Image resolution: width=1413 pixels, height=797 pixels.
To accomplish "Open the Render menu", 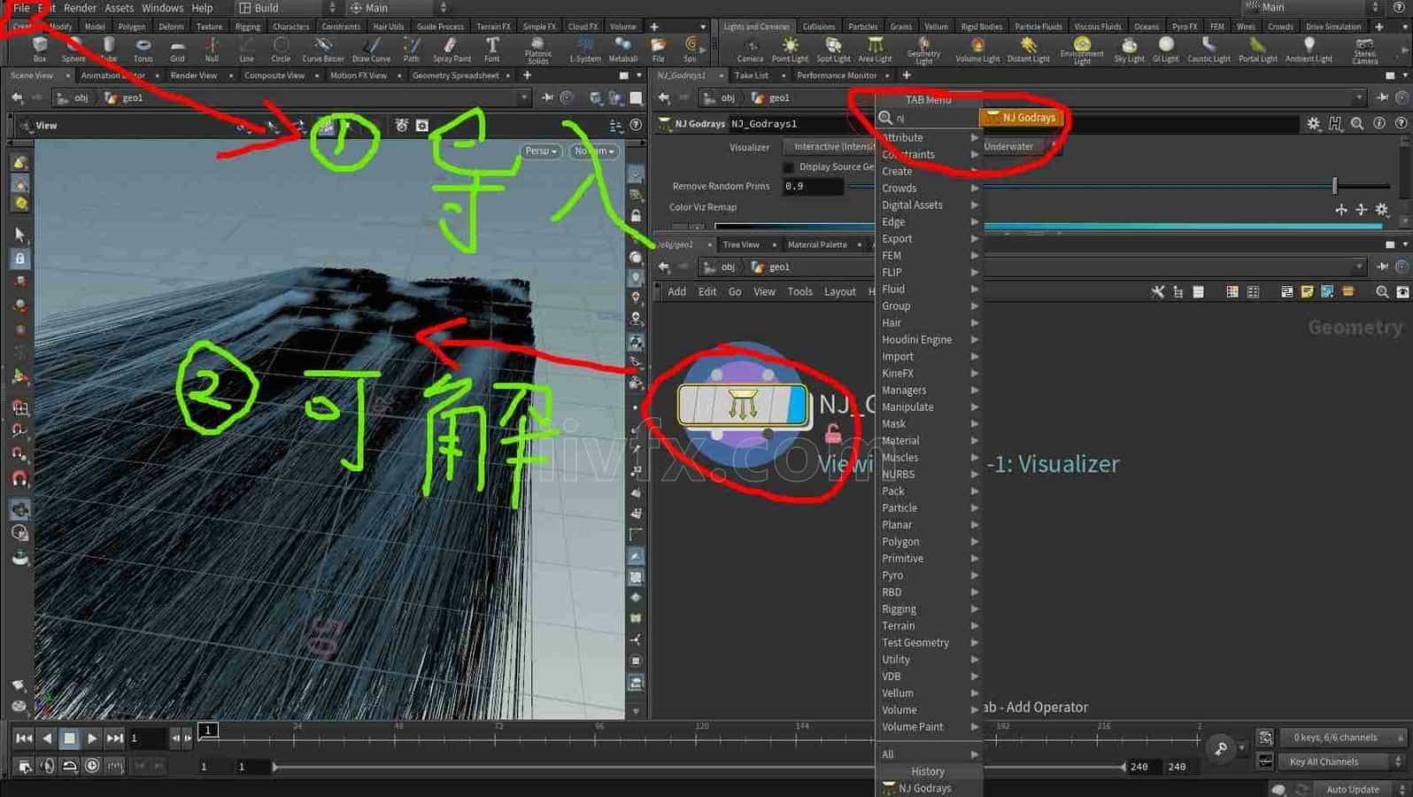I will 80,8.
